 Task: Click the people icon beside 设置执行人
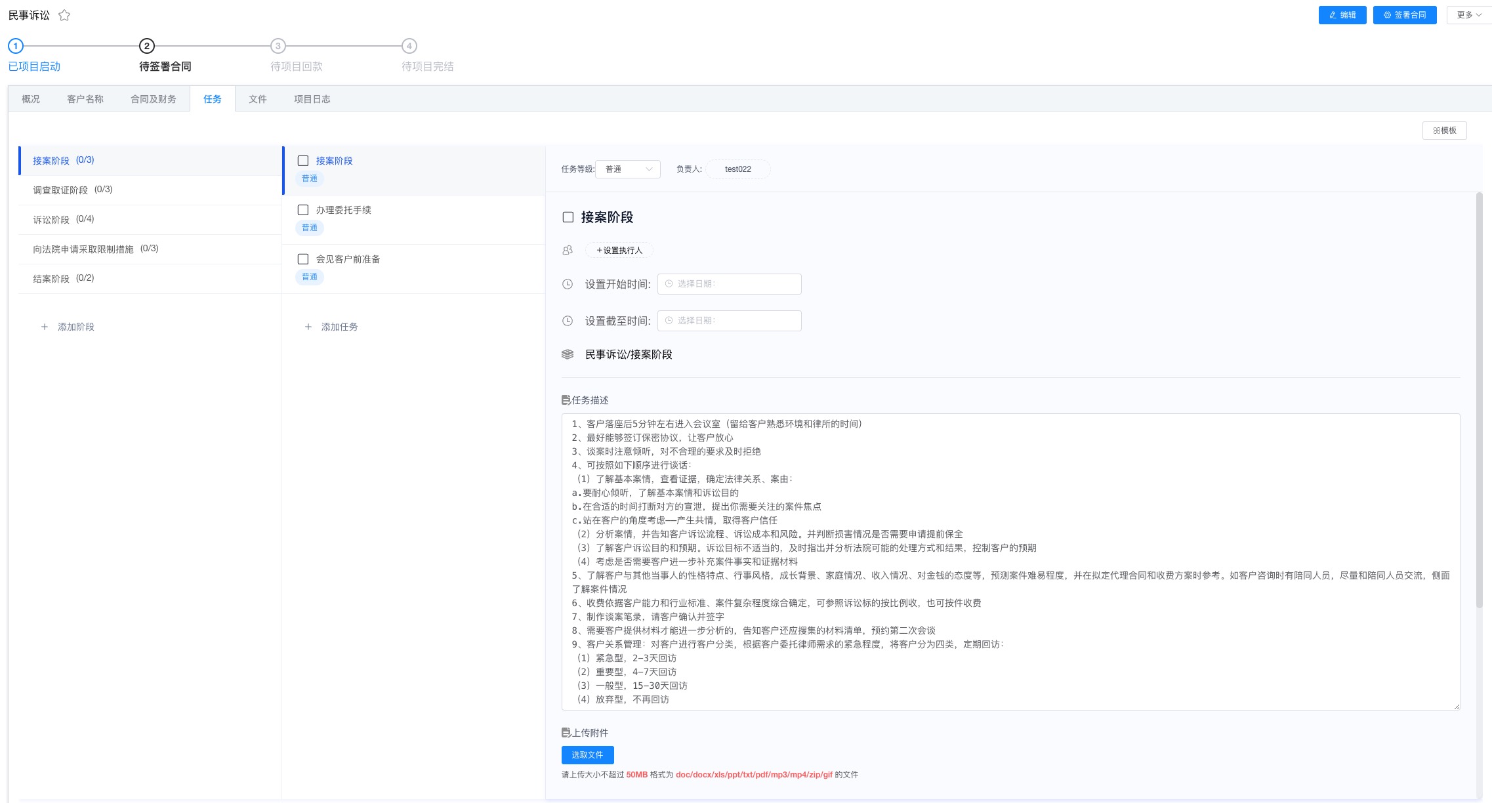(x=568, y=250)
